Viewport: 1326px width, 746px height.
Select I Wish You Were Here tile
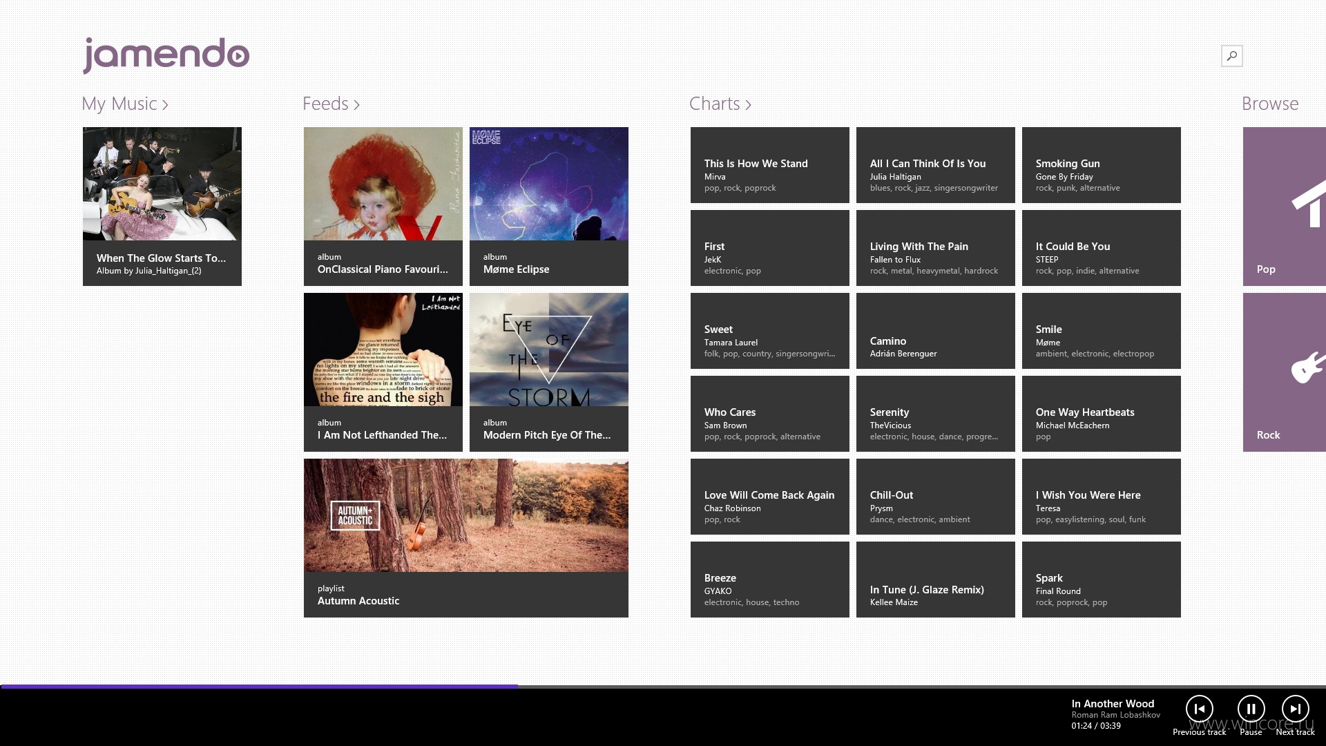(x=1102, y=497)
